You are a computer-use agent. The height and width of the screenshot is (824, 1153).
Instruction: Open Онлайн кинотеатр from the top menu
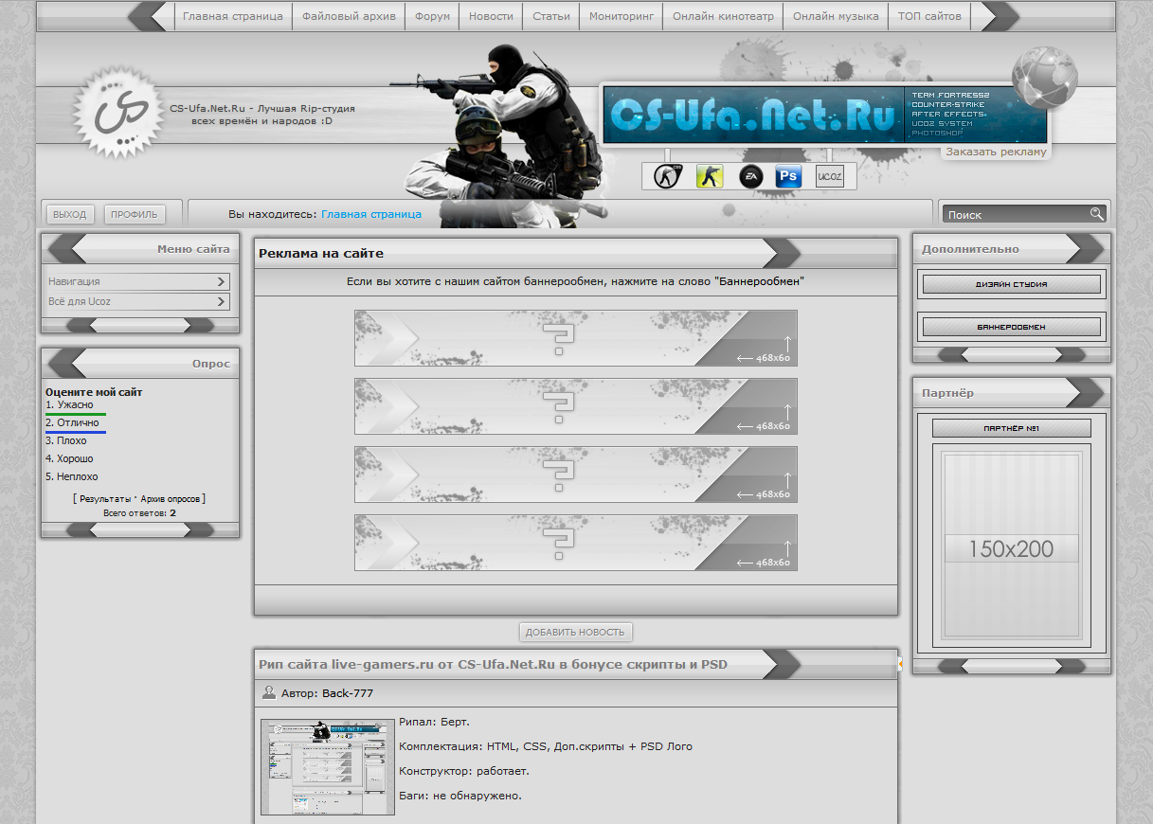[724, 16]
